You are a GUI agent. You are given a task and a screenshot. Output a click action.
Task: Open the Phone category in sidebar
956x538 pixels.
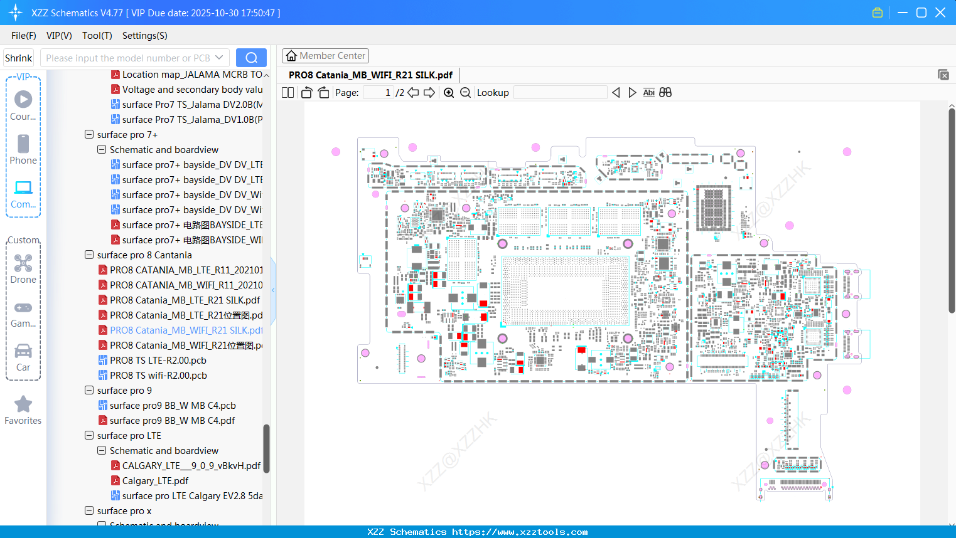coord(23,149)
